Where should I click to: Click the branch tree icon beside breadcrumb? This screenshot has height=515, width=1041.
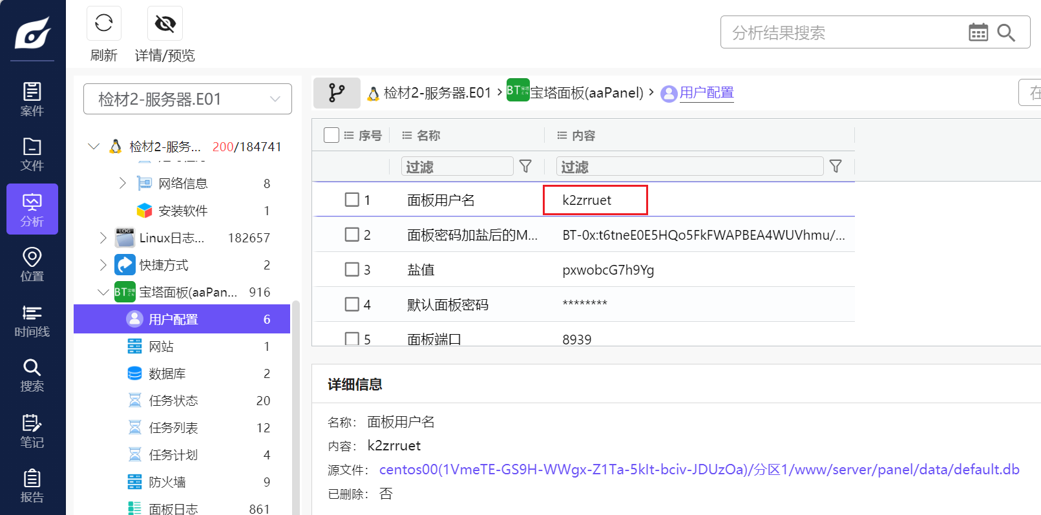pyautogui.click(x=337, y=93)
